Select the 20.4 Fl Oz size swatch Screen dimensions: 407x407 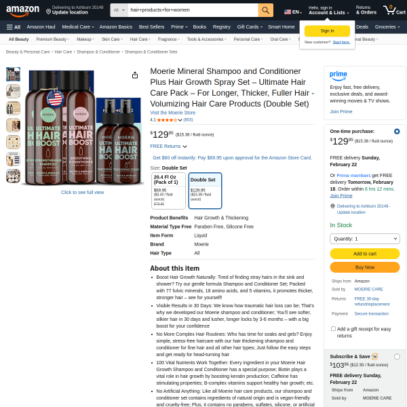(x=168, y=191)
